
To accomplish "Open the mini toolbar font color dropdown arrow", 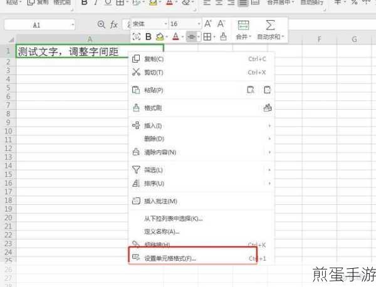I will [182, 37].
